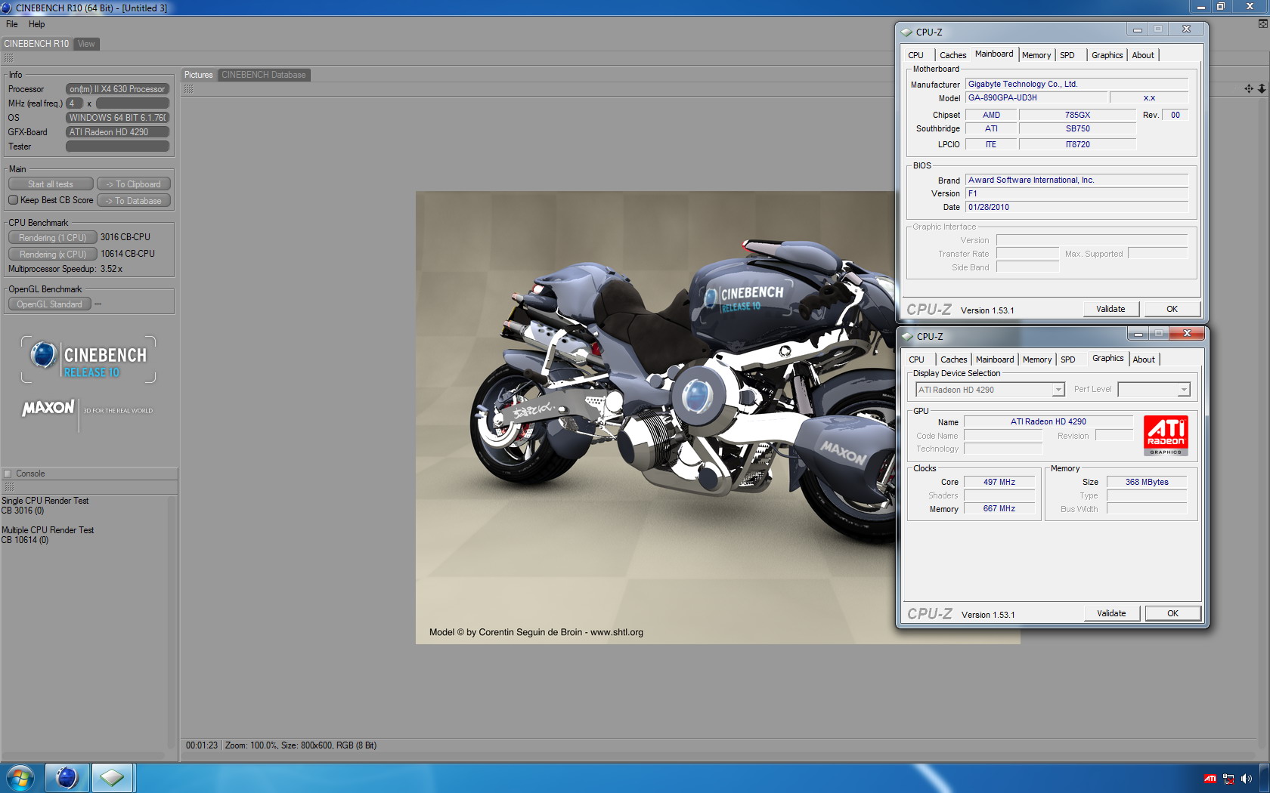Image resolution: width=1270 pixels, height=793 pixels.
Task: Open the volume speaker tray icon
Action: tap(1246, 779)
